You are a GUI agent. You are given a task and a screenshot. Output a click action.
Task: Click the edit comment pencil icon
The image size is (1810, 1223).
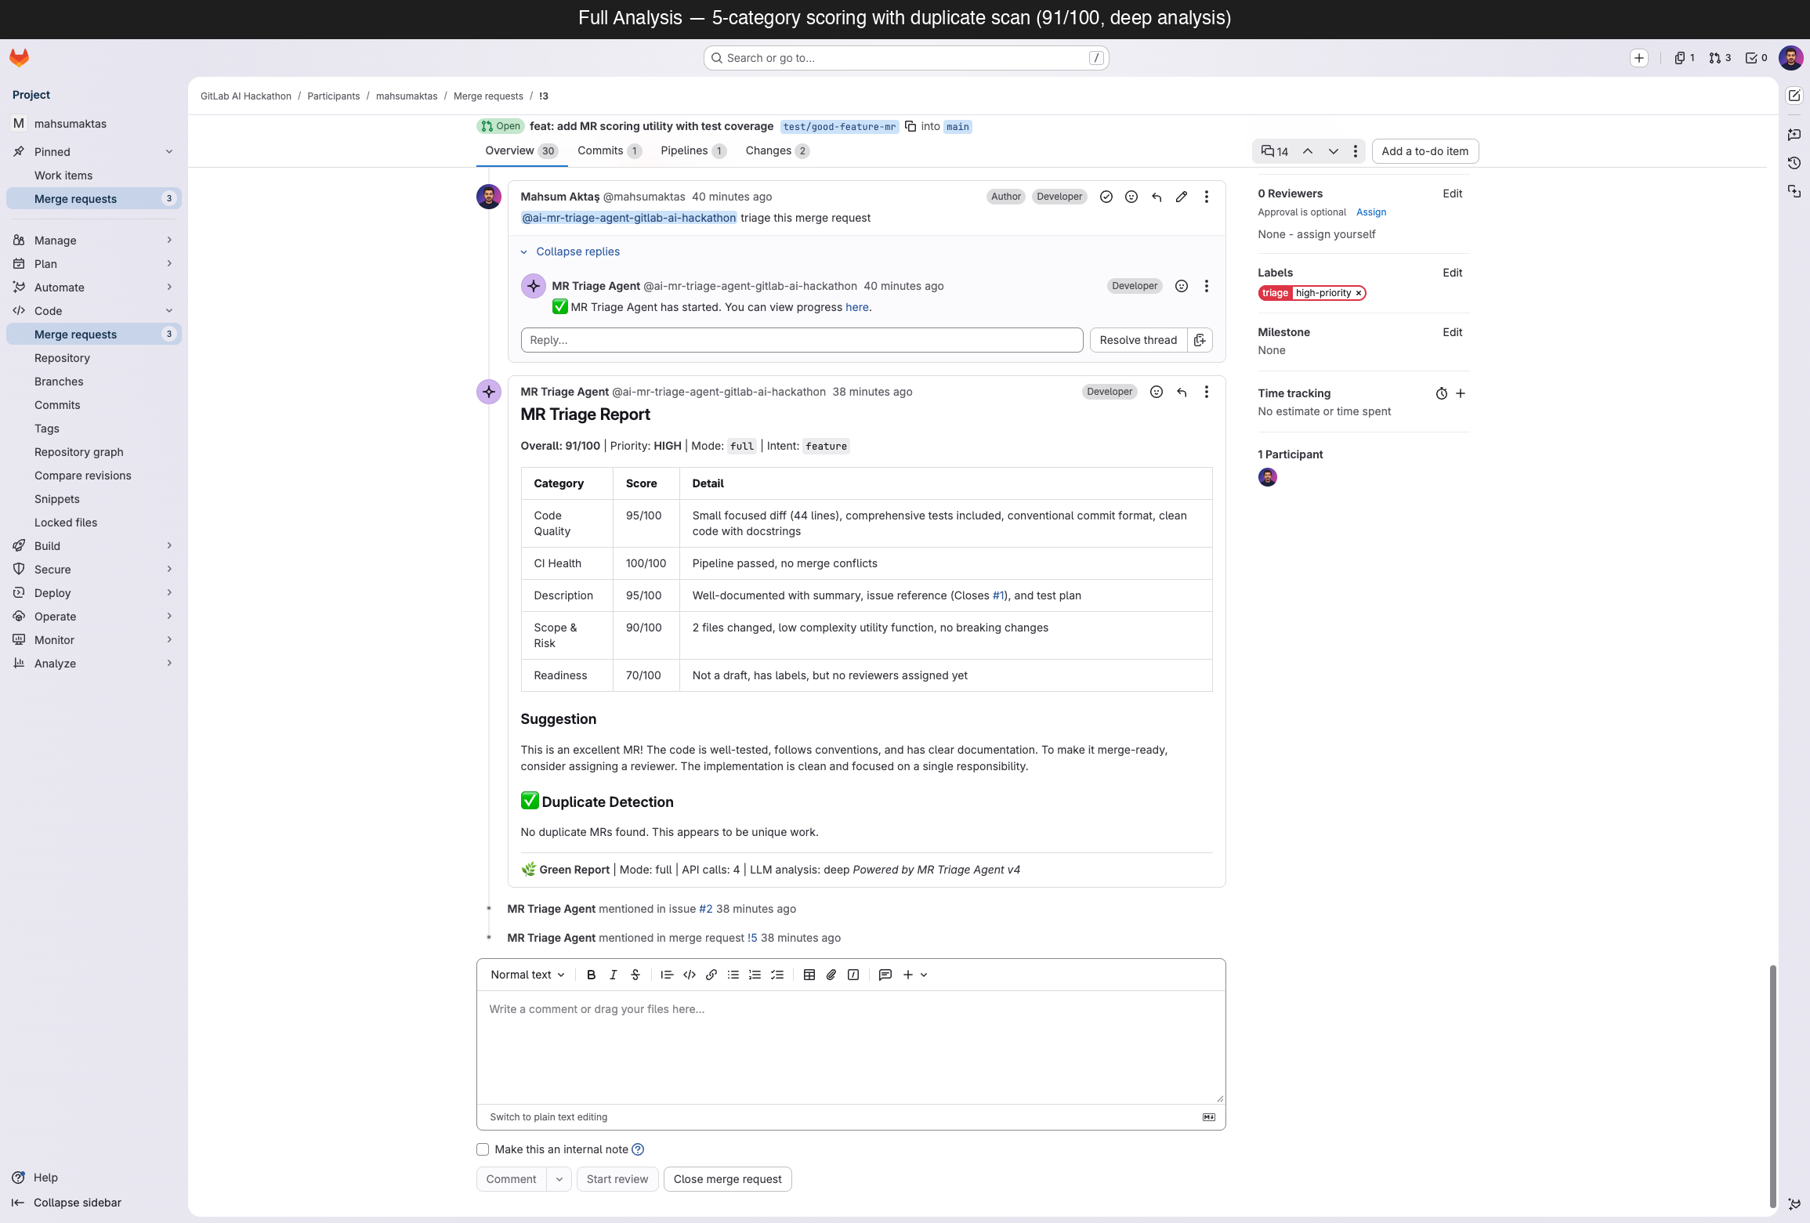tap(1181, 197)
